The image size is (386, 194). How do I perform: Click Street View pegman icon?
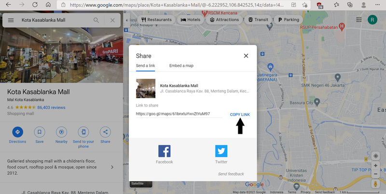[x=376, y=184]
